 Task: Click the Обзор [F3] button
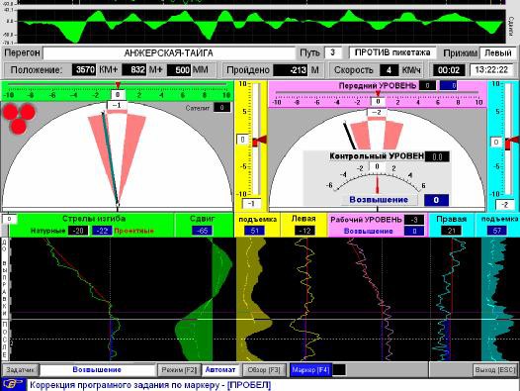tap(264, 370)
